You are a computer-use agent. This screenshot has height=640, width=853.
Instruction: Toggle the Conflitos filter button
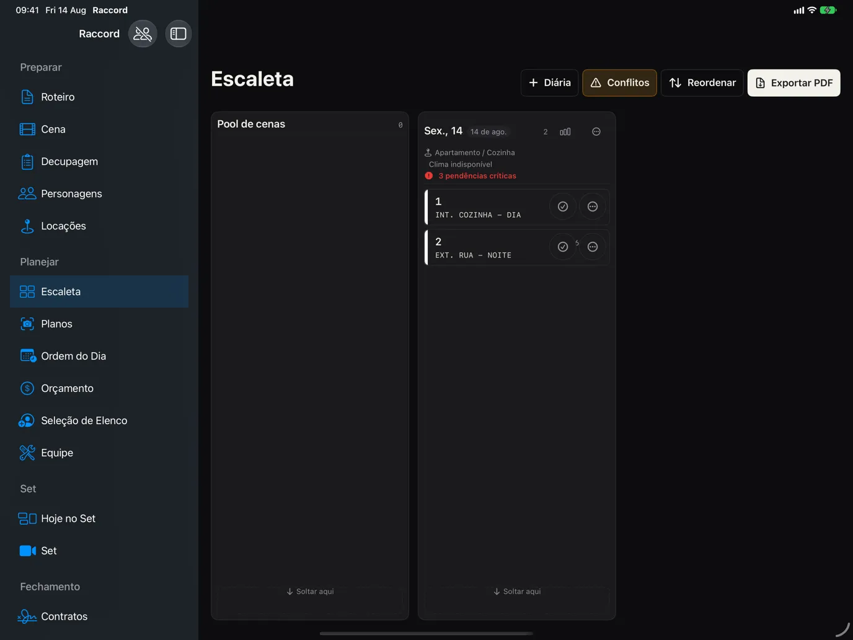(x=619, y=82)
